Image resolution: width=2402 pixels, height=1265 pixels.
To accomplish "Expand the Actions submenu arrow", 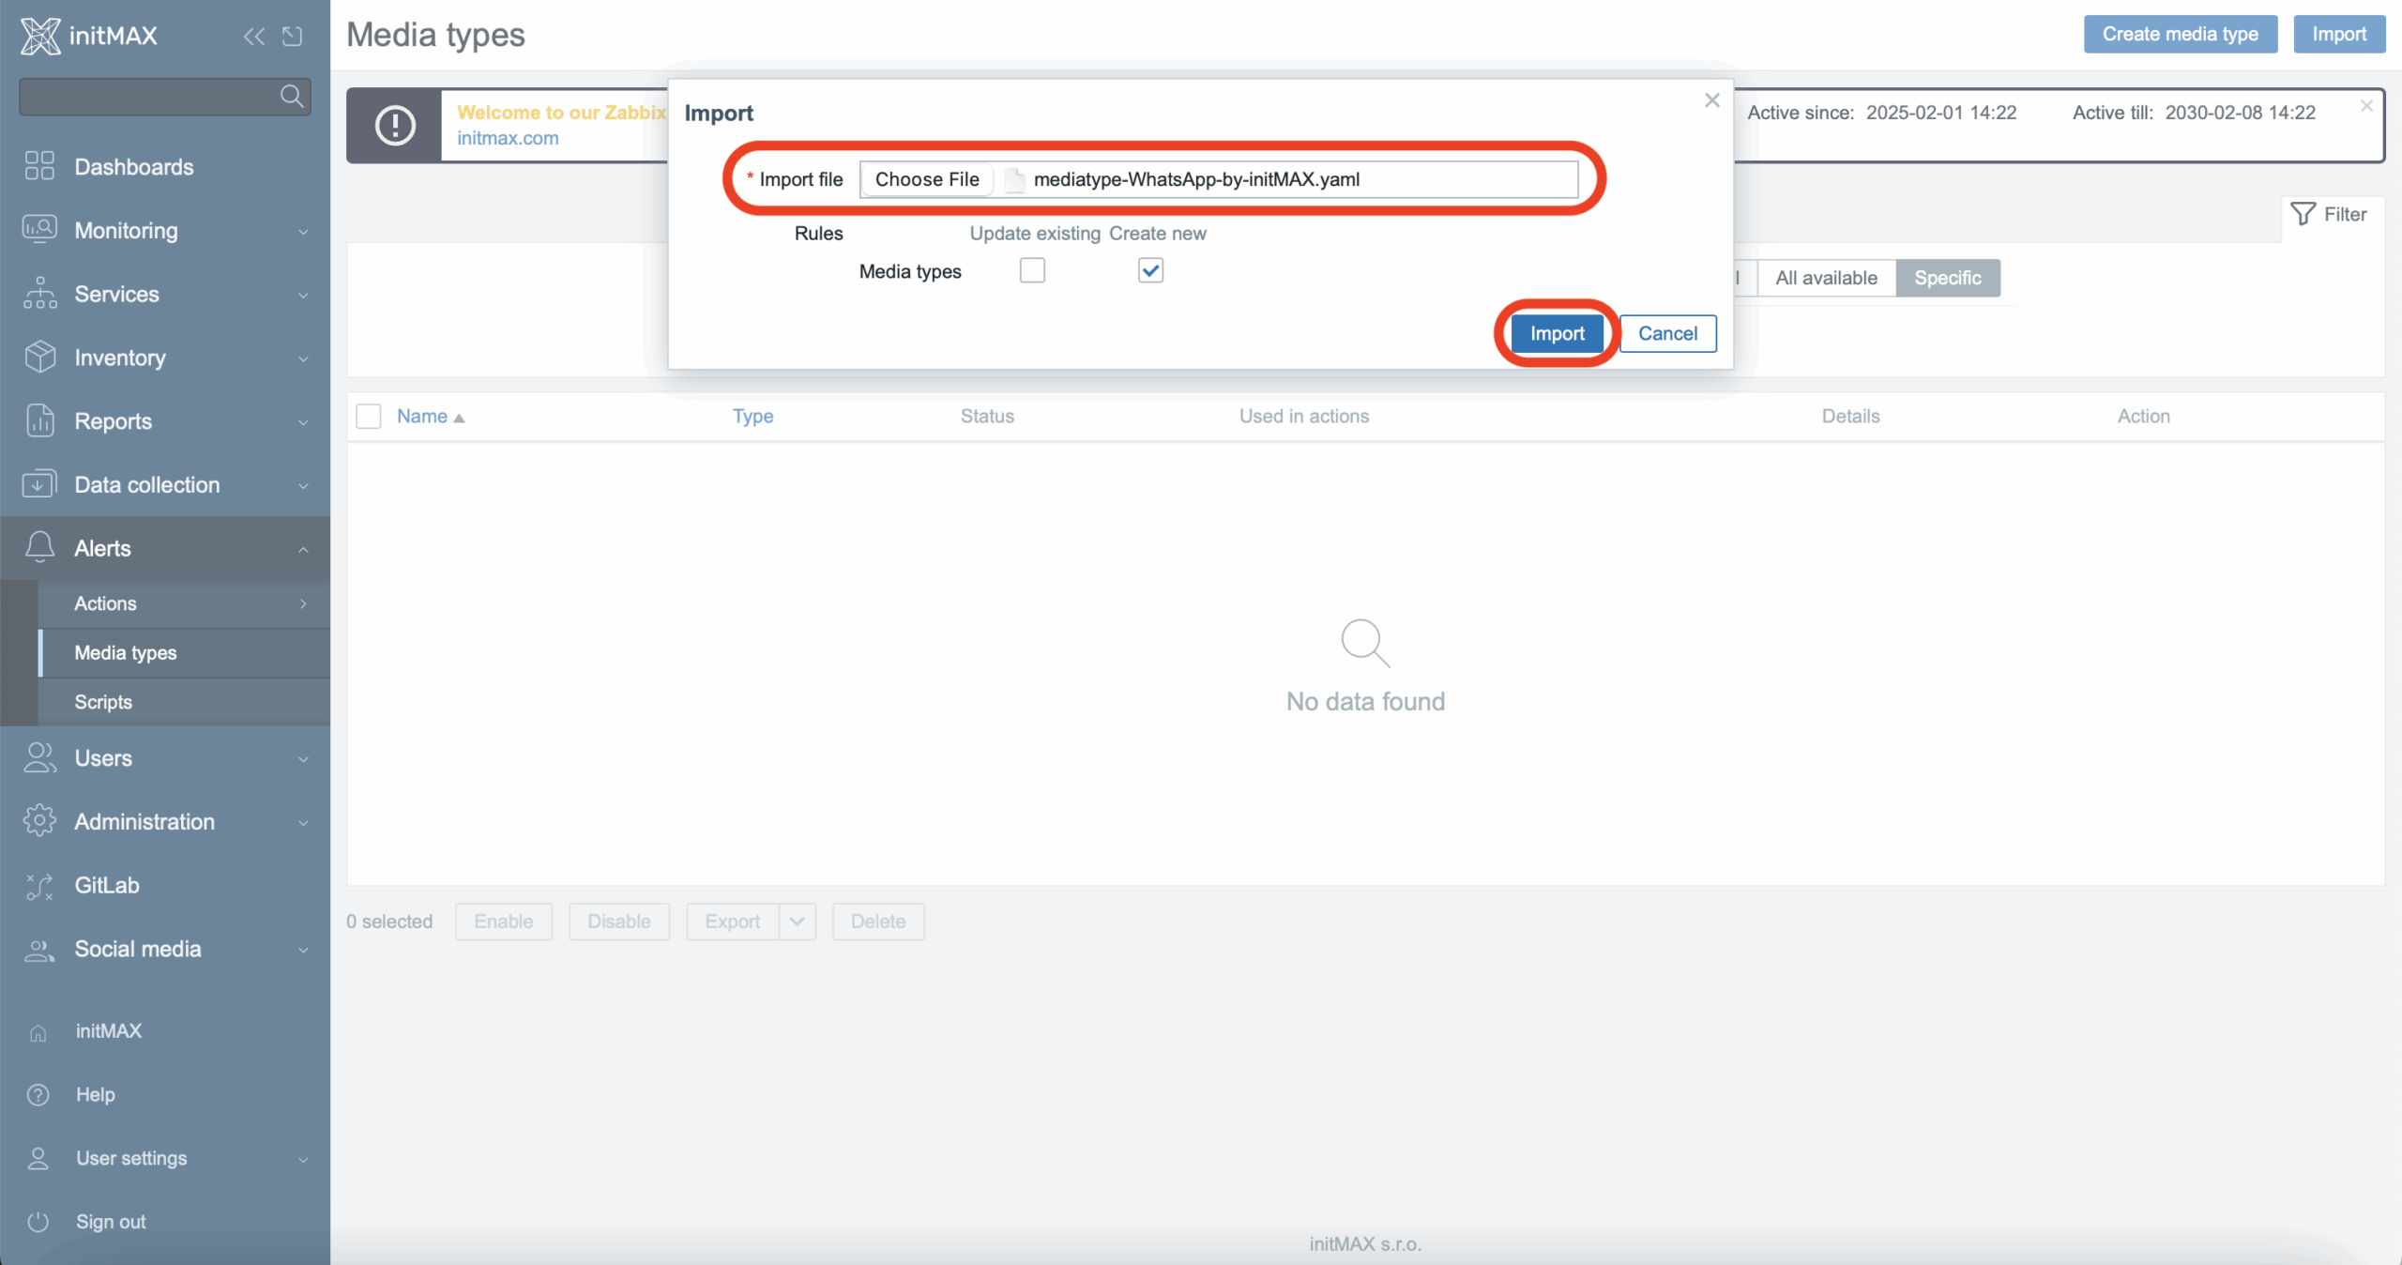I will (303, 603).
